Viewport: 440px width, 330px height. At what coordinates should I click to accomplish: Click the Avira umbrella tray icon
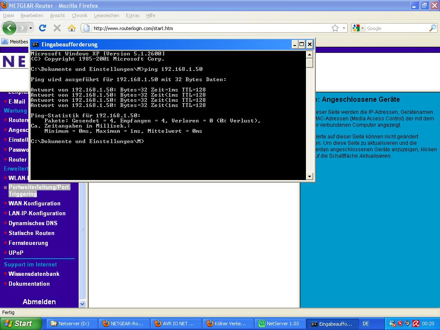pyautogui.click(x=416, y=324)
